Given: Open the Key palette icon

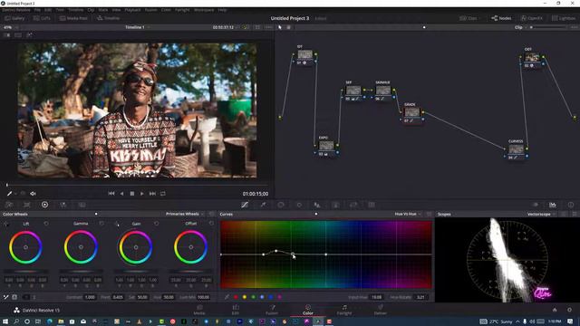Looking at the screenshot, I should pos(335,205).
